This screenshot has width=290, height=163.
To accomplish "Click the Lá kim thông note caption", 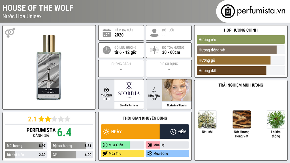I will [276, 134].
